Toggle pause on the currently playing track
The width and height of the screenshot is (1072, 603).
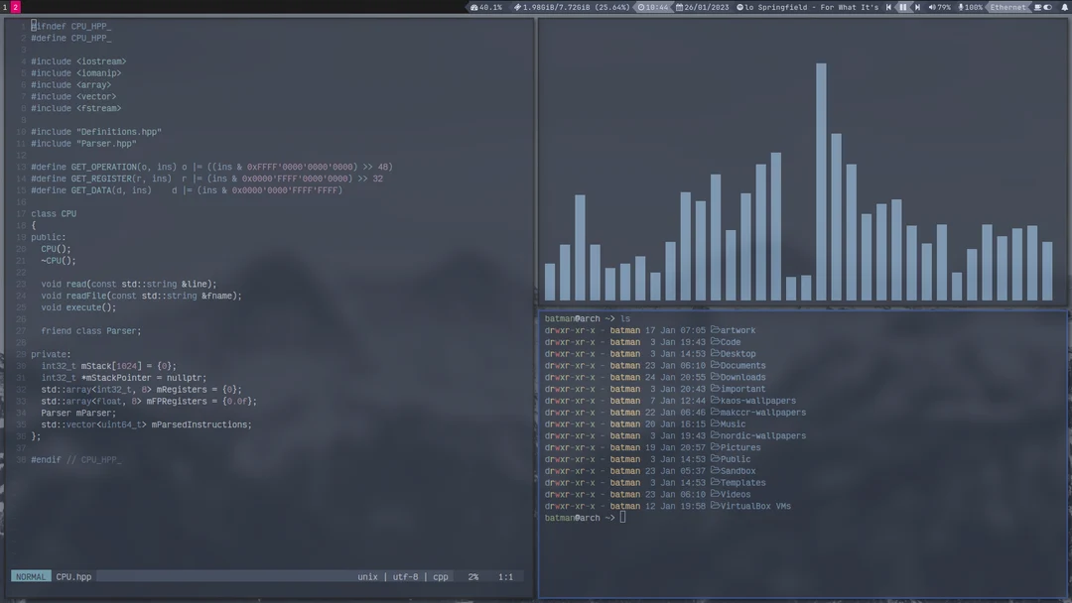[x=902, y=6]
